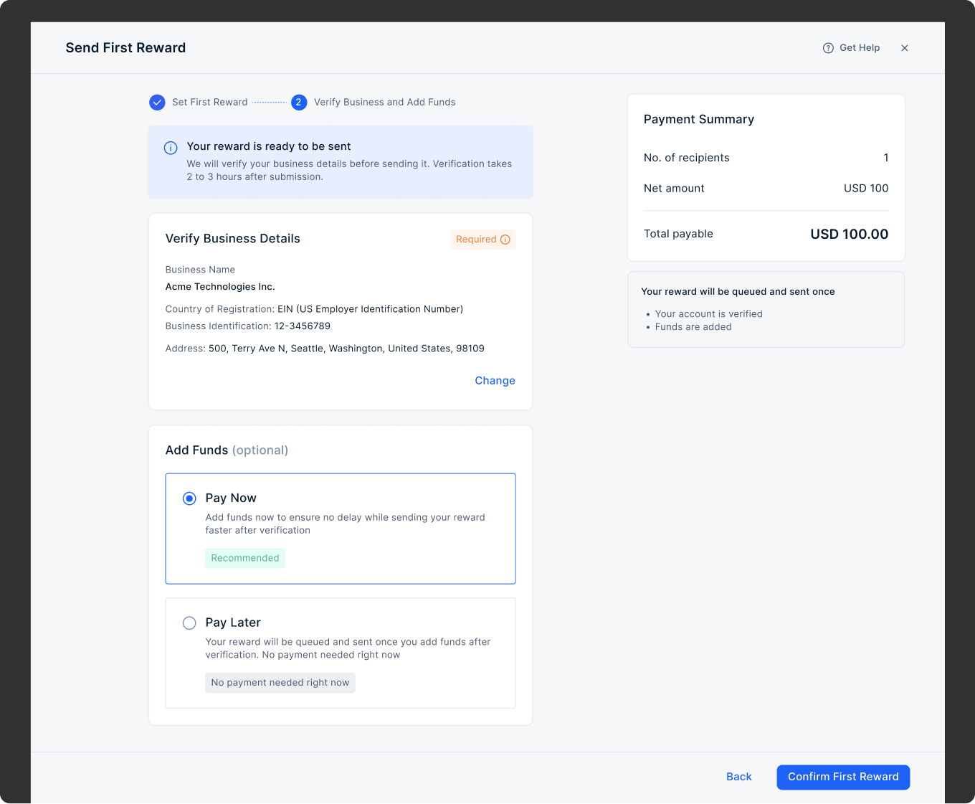Click the Set First Reward step label
Viewport: 975px width, 804px height.
(210, 103)
